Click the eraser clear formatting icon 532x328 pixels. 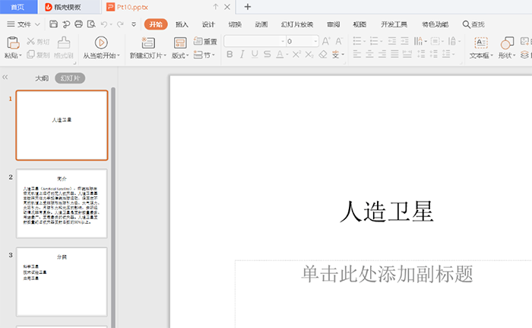tap(324, 55)
